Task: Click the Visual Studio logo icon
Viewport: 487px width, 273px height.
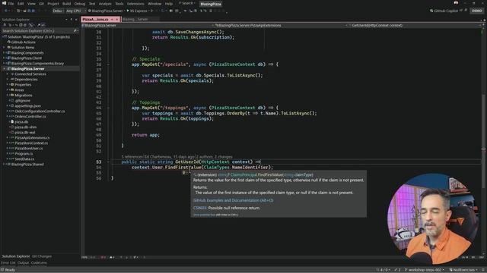Action: click(x=4, y=3)
